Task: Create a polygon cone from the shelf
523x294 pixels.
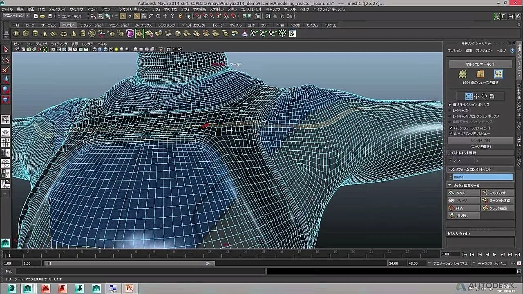Action: pyautogui.click(x=45, y=33)
